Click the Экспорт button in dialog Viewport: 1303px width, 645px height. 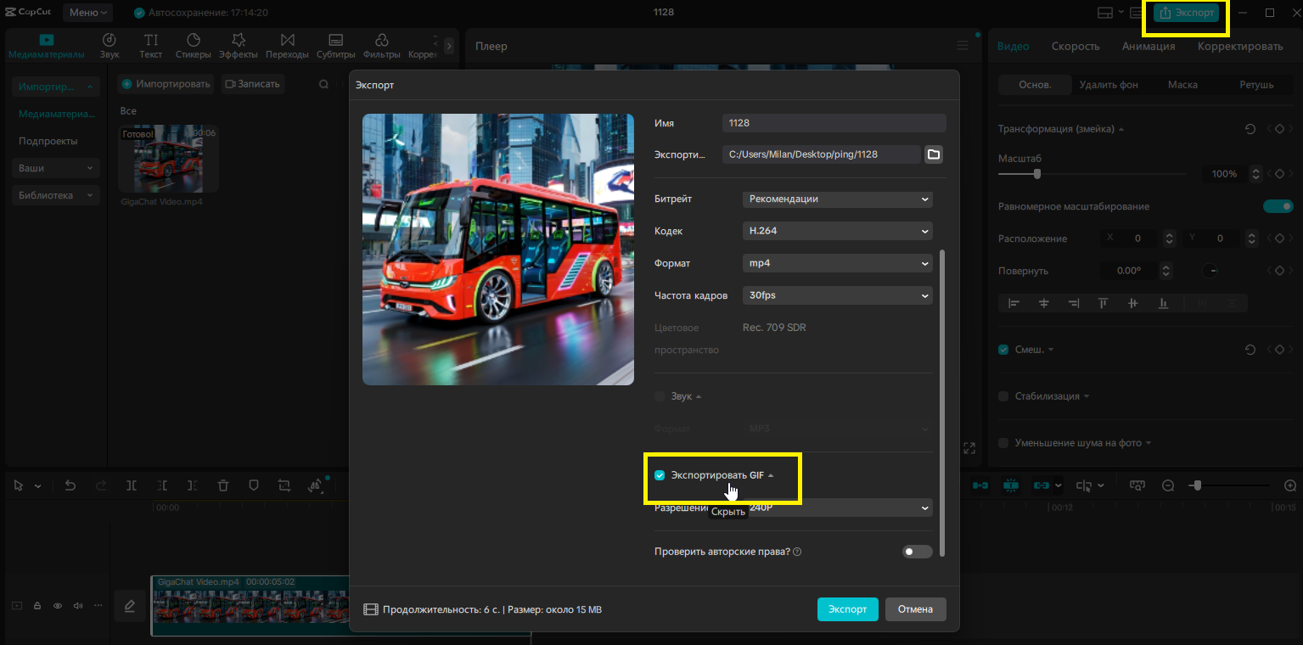[x=847, y=609]
